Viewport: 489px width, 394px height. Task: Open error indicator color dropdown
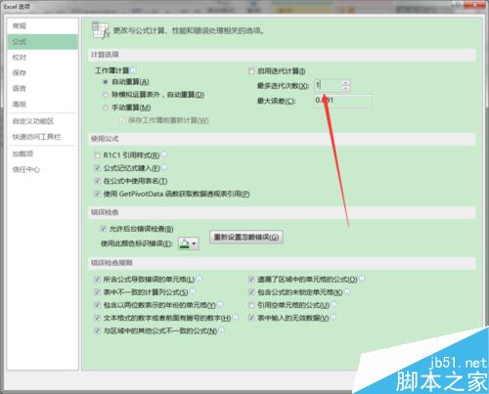pyautogui.click(x=189, y=243)
